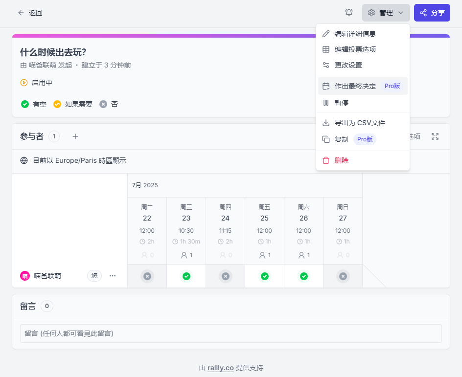Click the back arrow icon
The image size is (462, 377).
21,13
